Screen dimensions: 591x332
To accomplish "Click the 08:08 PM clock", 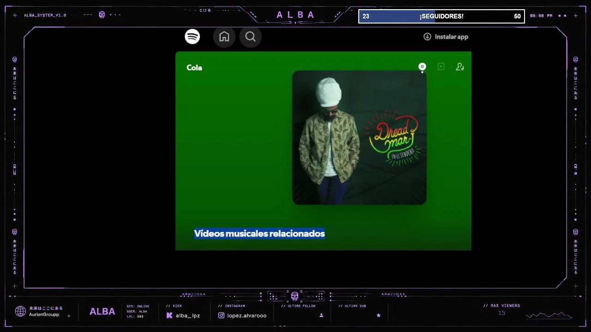I will (541, 16).
